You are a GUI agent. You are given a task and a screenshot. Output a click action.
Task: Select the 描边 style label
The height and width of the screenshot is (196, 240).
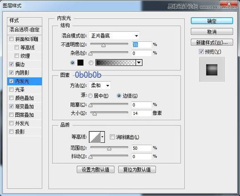click(20, 64)
